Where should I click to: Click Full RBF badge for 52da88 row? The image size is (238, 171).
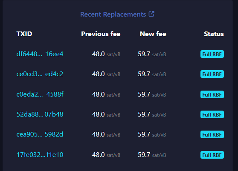pos(212,114)
